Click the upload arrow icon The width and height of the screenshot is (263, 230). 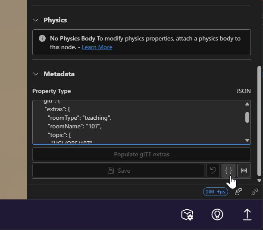[247, 214]
